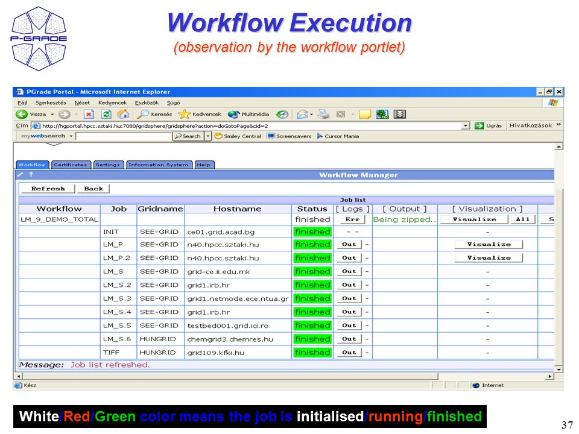Click the All visualization button

(522, 219)
